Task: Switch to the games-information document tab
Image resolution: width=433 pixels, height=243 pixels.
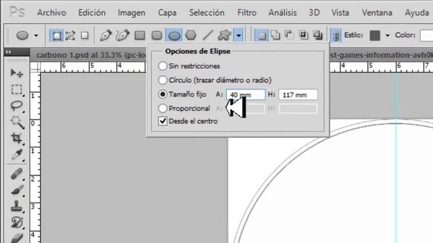Action: [x=381, y=55]
